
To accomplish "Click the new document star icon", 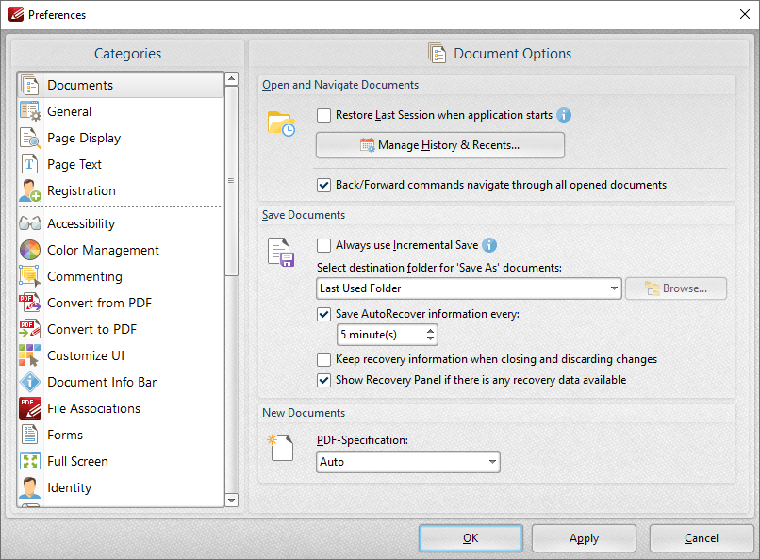I will point(280,447).
